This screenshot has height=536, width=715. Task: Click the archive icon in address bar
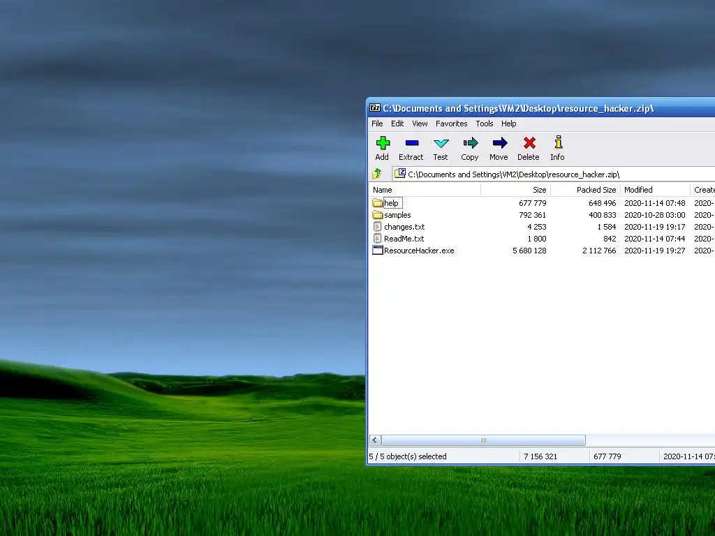tap(400, 173)
